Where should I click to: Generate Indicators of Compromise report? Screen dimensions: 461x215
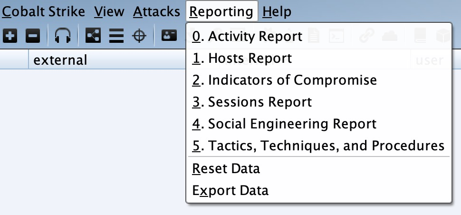tap(284, 80)
